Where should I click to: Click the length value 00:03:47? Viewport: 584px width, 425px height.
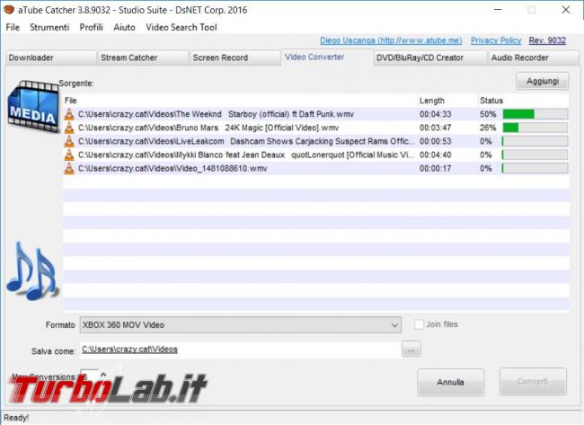[x=436, y=128]
